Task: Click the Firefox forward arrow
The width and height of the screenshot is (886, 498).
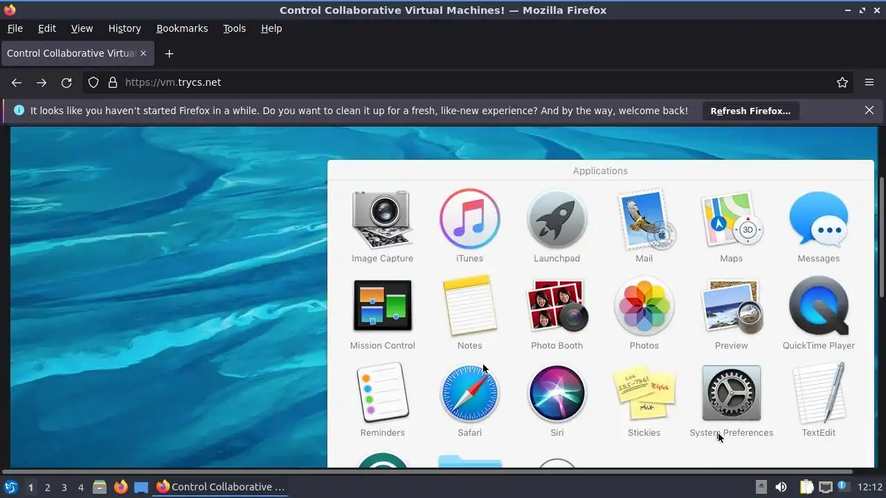Action: click(x=42, y=82)
